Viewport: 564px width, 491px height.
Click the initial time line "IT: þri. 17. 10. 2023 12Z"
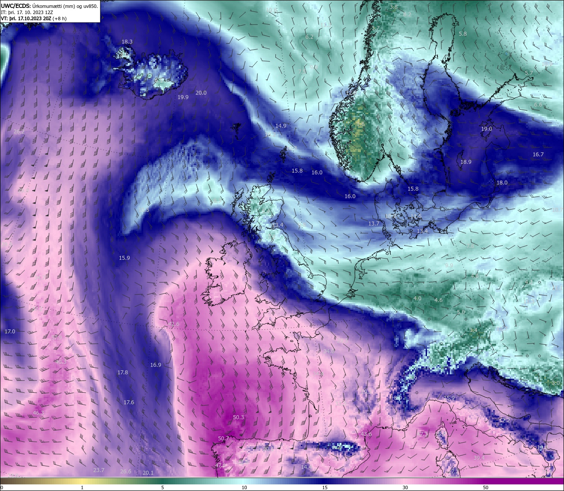tap(27, 12)
